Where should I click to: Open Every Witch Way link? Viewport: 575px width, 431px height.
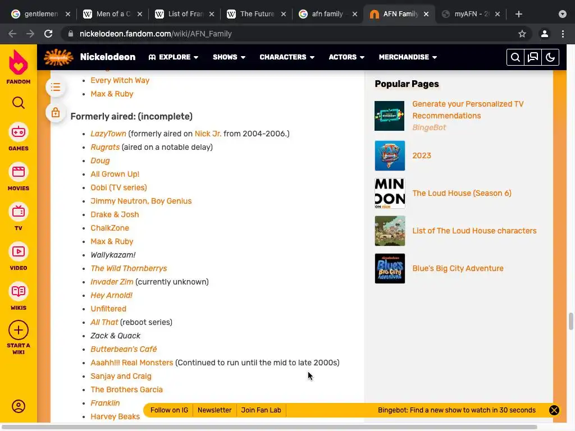[x=120, y=81]
